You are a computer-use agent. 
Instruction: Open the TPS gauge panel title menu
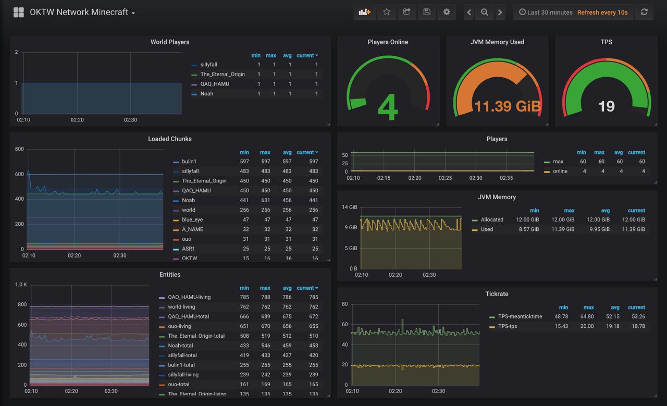point(606,42)
